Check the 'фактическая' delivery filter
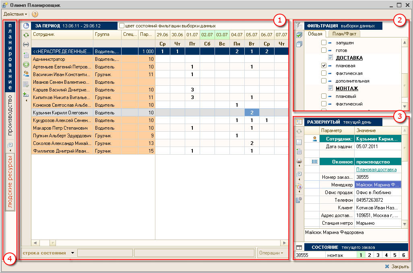This screenshot has width=413, height=273. pyautogui.click(x=324, y=73)
